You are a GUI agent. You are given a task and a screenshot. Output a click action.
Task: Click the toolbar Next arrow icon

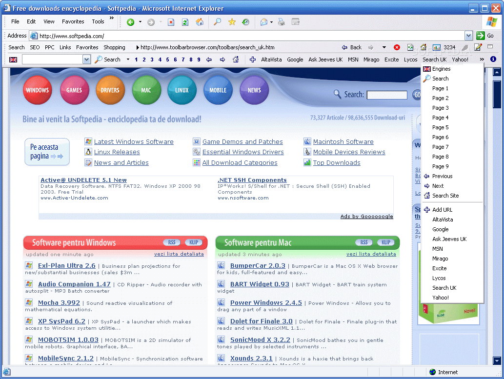coord(222,60)
